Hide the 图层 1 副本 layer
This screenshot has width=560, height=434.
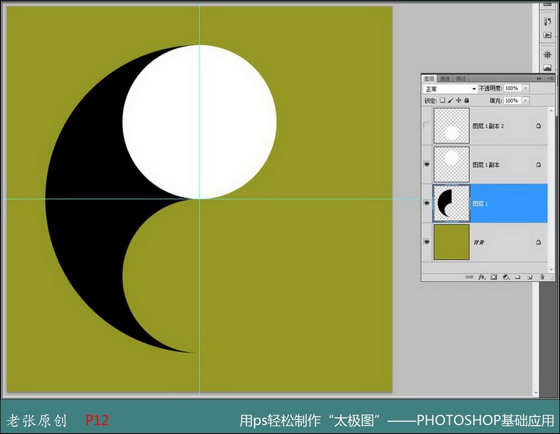(426, 164)
